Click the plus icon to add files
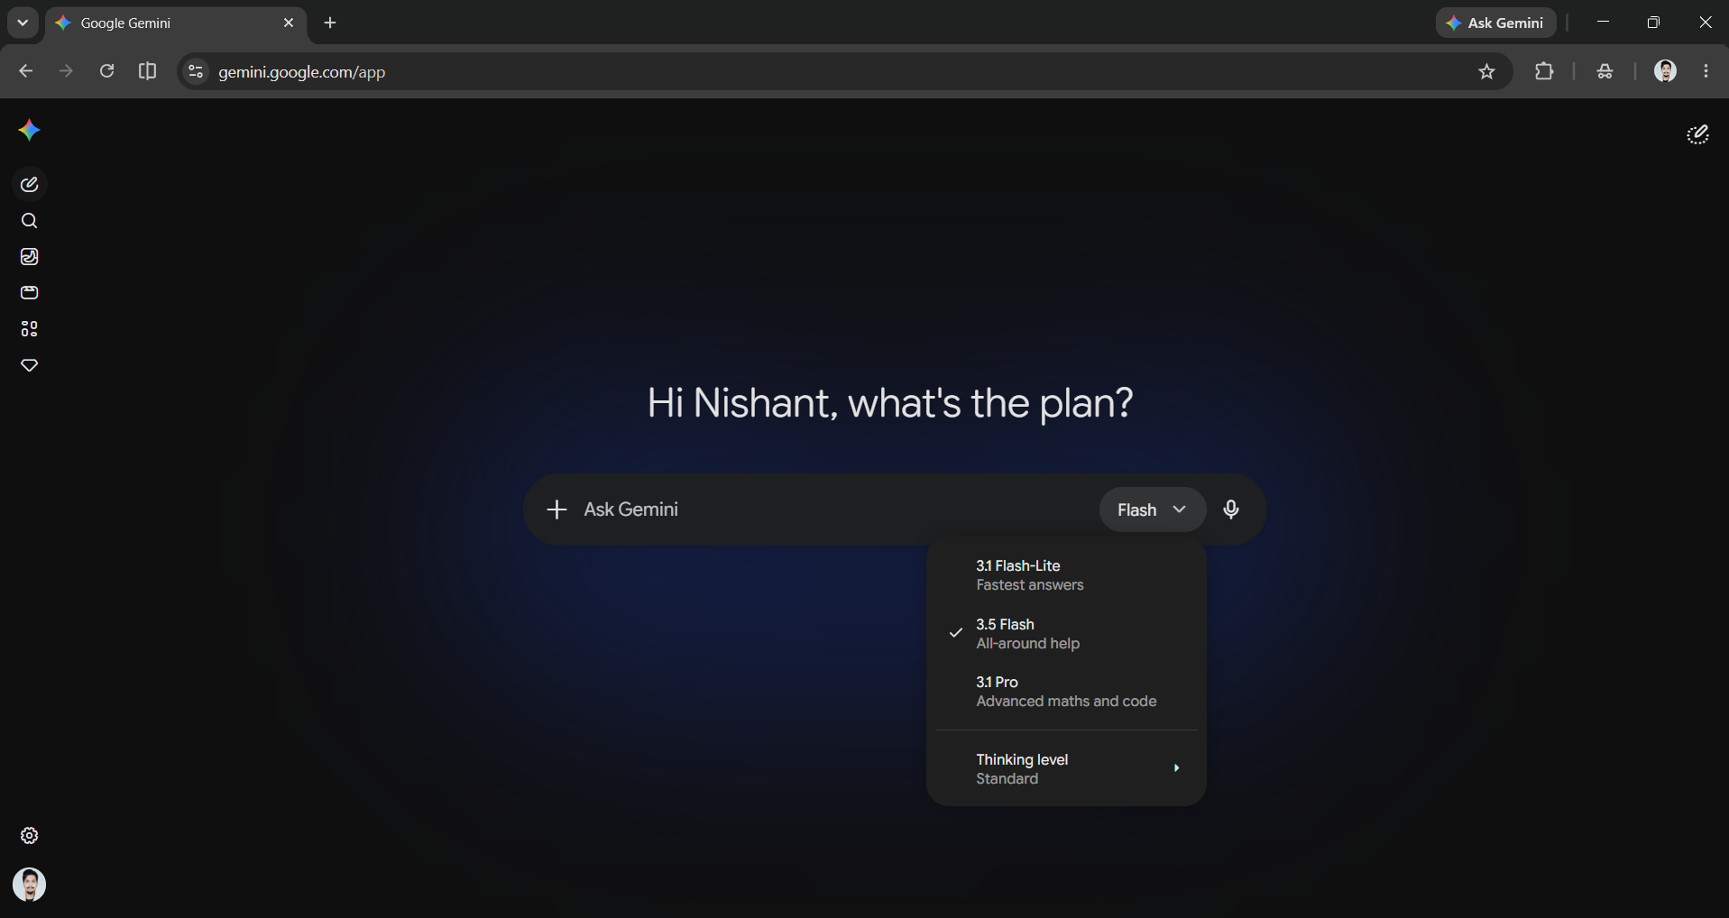The image size is (1729, 918). click(556, 509)
